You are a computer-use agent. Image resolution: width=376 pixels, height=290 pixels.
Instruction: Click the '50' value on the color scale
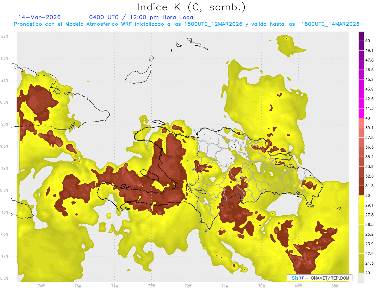pos(368,41)
